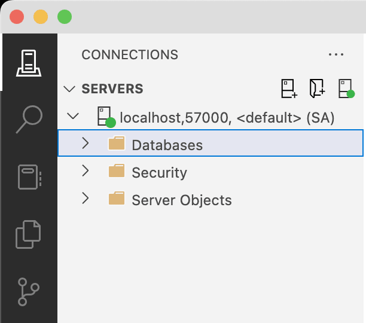Screen dimensions: 366x323
Task: Click the New Server Group folder icon
Action: (x=317, y=89)
